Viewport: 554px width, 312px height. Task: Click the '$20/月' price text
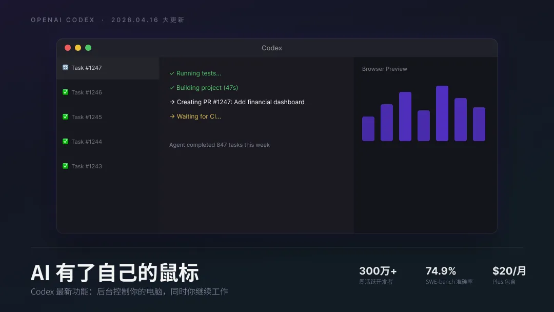[509, 271]
